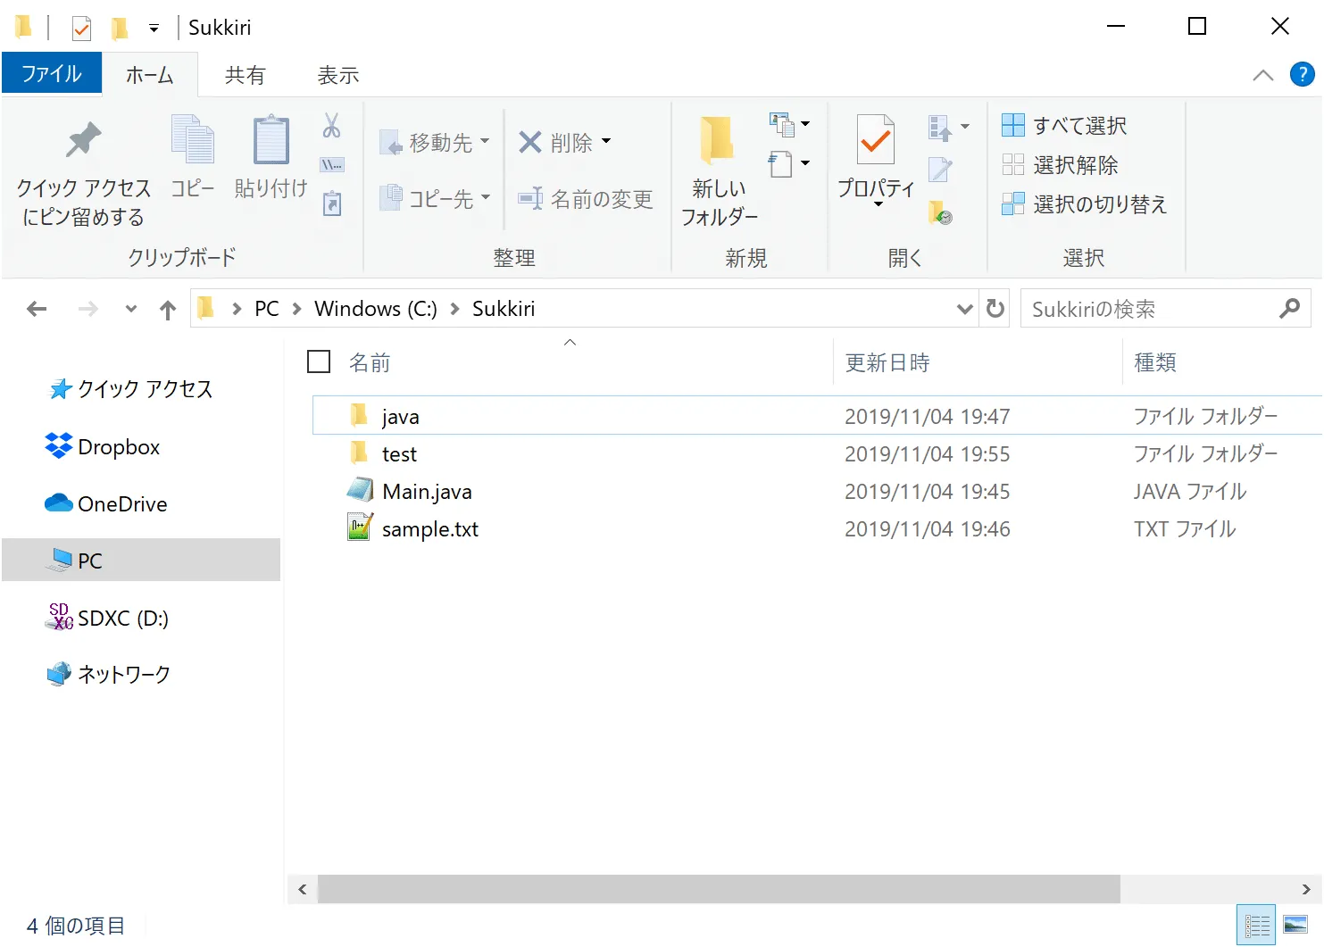Screen dimensions: 1324x947
Task: Create a new folder with 新しいフォルダー
Action: (x=719, y=171)
